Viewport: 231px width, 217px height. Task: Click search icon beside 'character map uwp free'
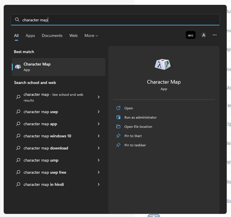pyautogui.click(x=18, y=172)
